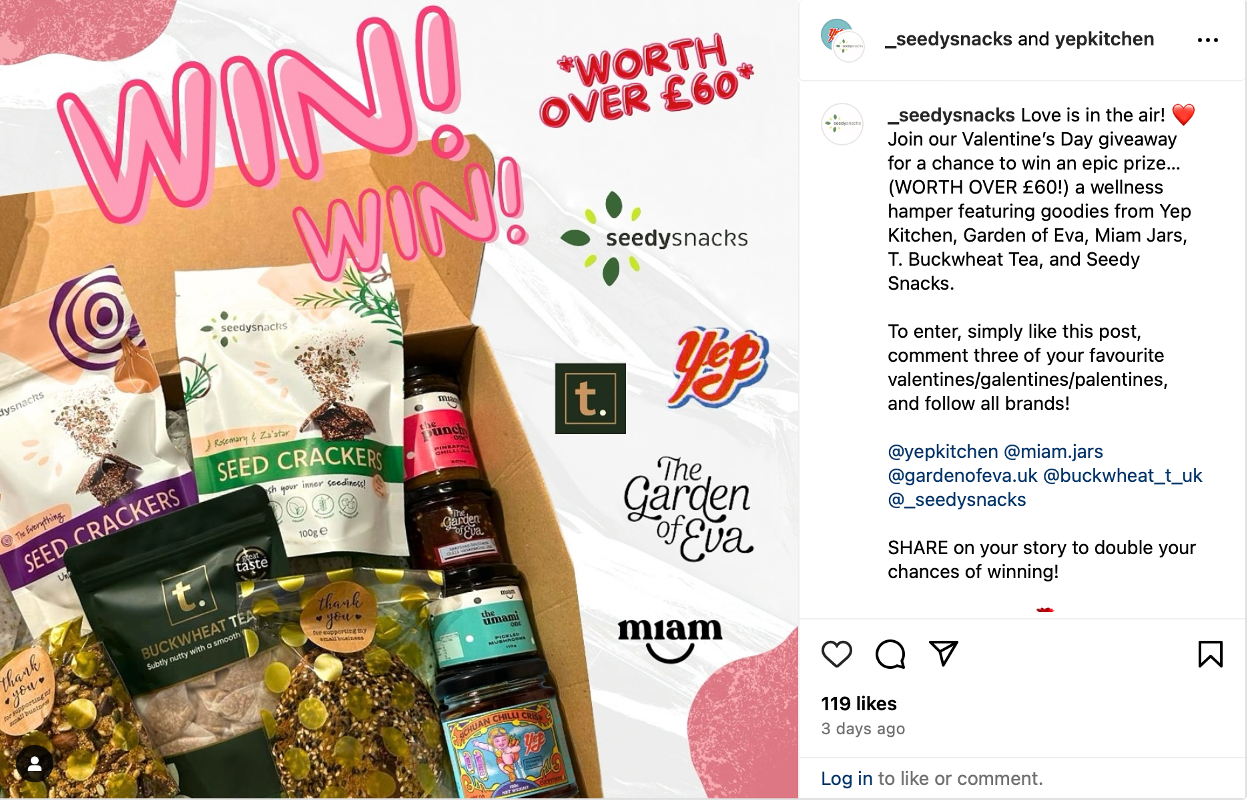Follow the @miam.jars mention link

point(1053,452)
